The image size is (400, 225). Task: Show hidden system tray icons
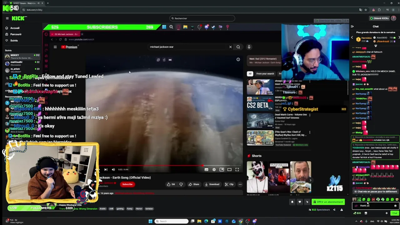[356, 221]
